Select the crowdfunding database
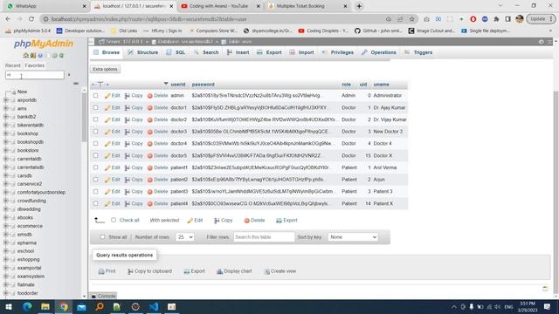This screenshot has height=314, width=559. tap(31, 201)
